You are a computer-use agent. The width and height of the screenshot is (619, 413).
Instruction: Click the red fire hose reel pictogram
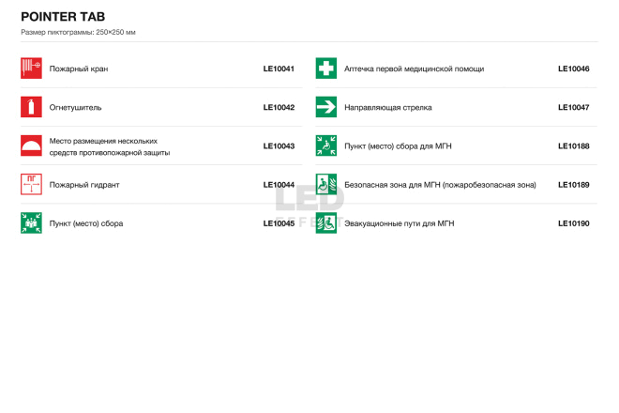(x=31, y=69)
